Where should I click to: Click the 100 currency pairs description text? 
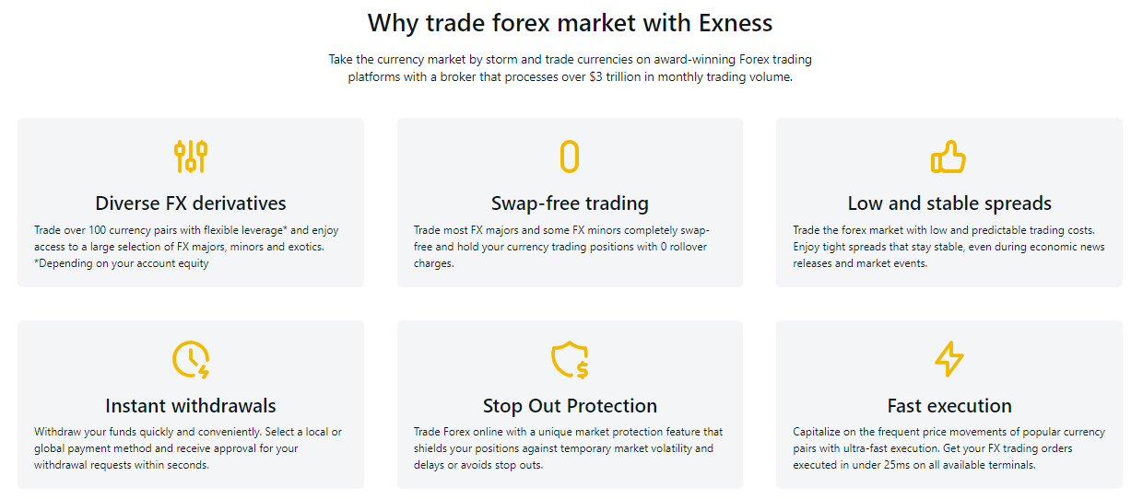tap(187, 247)
